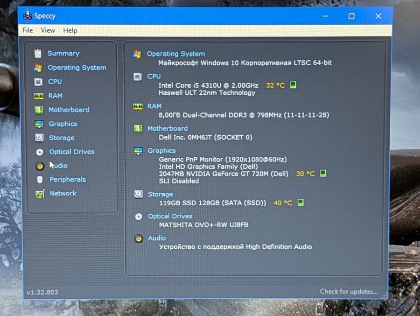Select Network in the sidebar list
420x316 pixels.
[63, 194]
